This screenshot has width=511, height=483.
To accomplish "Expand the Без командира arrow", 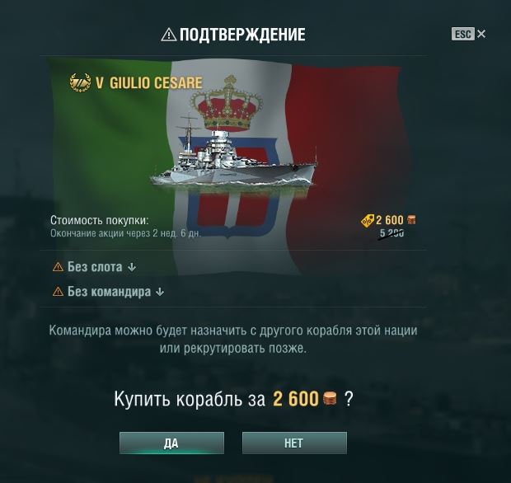I will coord(160,292).
